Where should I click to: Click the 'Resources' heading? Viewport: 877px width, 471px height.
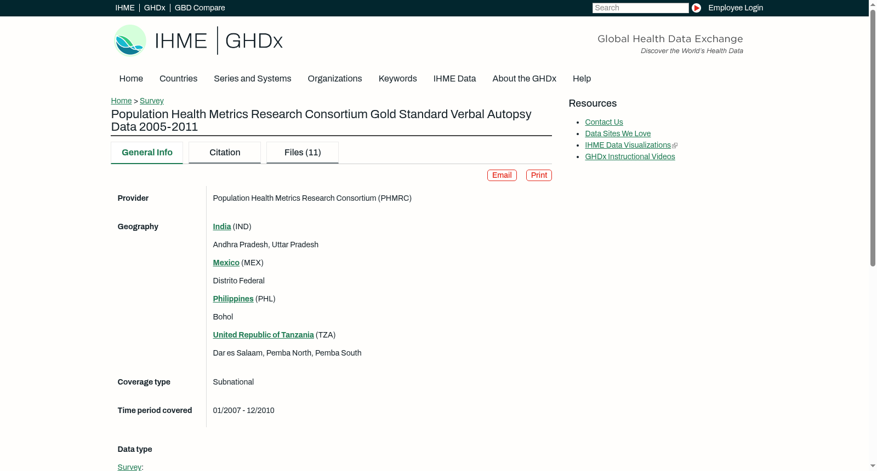coord(593,103)
